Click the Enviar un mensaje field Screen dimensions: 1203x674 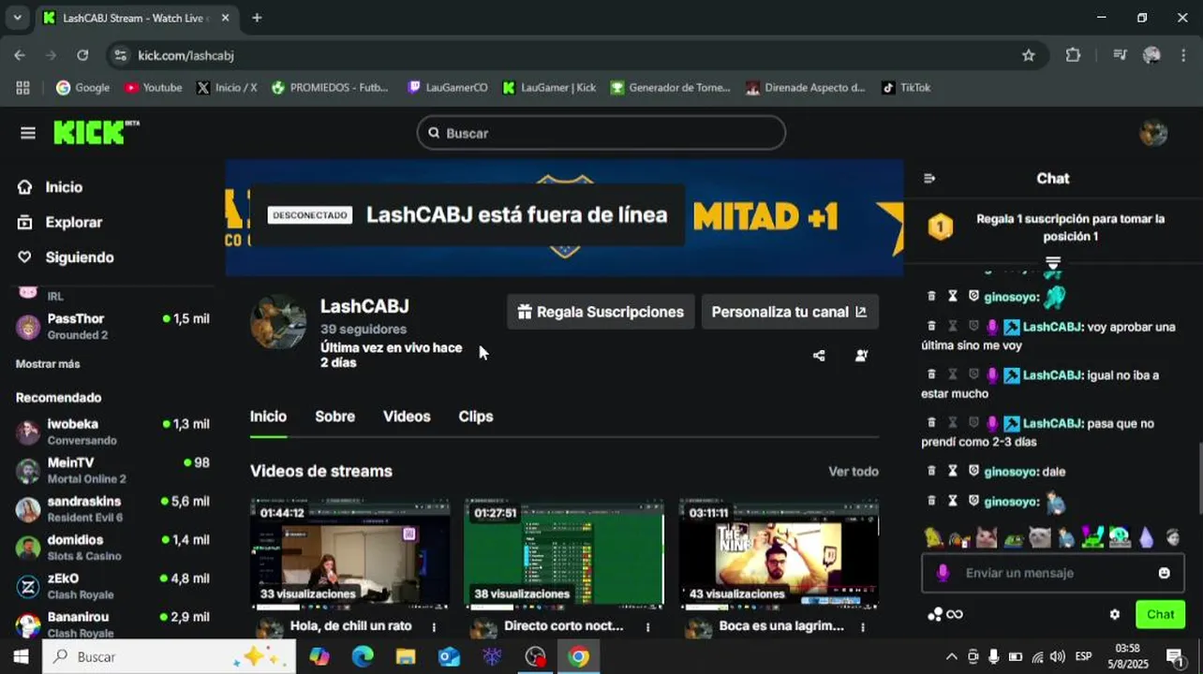[1053, 573]
